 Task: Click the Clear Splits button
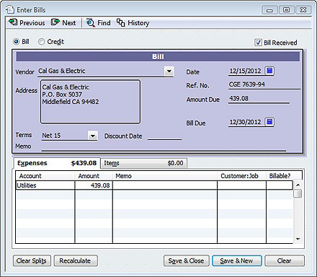coord(32,260)
